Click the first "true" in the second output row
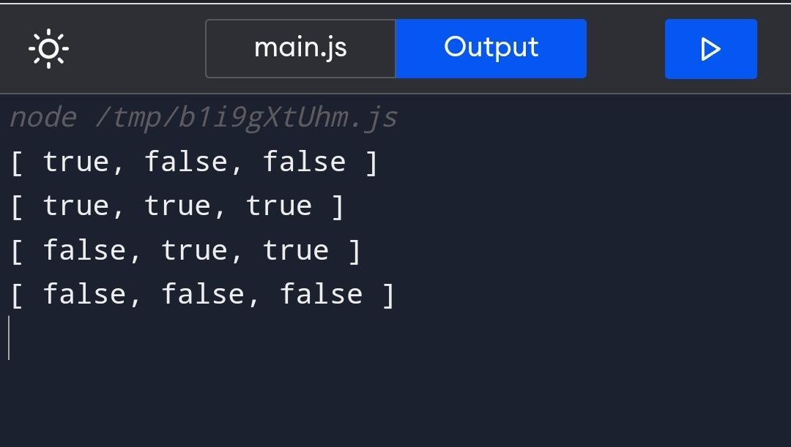The height and width of the screenshot is (447, 791). (76, 206)
